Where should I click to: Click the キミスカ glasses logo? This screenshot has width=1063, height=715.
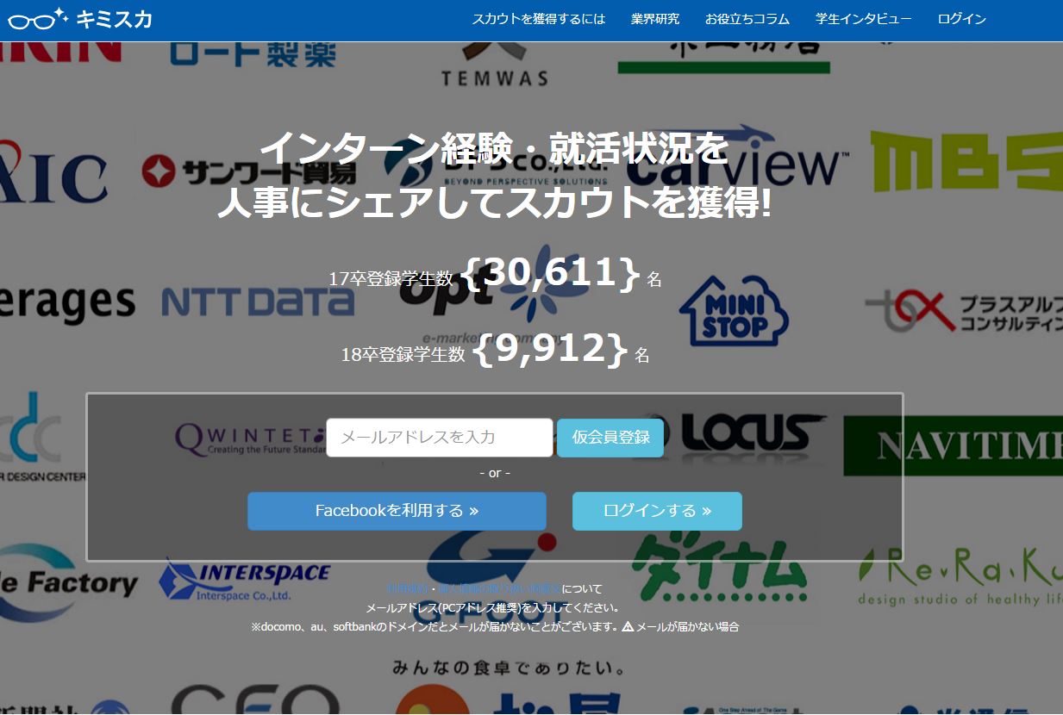[x=80, y=17]
